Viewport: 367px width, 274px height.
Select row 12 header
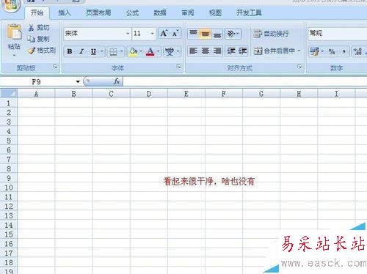pyautogui.click(x=9, y=207)
